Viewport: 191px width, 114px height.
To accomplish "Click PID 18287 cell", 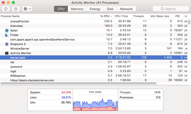I will click(x=178, y=30).
